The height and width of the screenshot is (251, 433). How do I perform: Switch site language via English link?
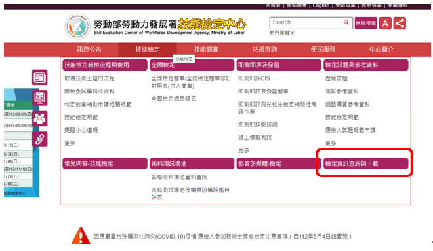(321, 5)
